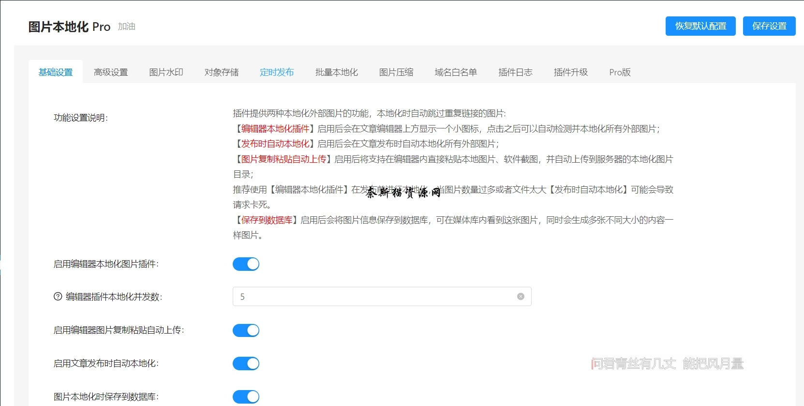Select the 对象存储 tab
The height and width of the screenshot is (406, 804).
[222, 72]
